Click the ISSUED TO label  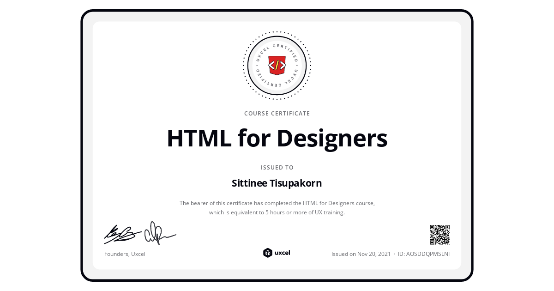click(277, 167)
